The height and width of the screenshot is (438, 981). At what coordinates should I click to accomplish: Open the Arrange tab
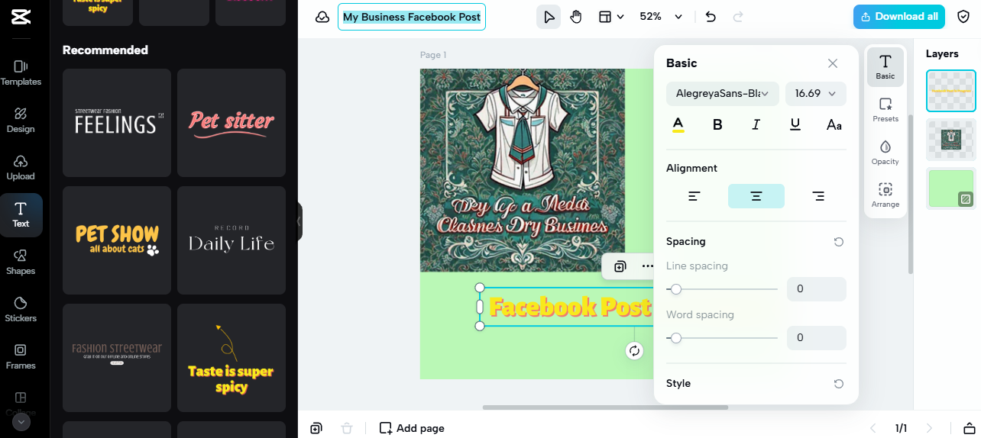tap(885, 195)
